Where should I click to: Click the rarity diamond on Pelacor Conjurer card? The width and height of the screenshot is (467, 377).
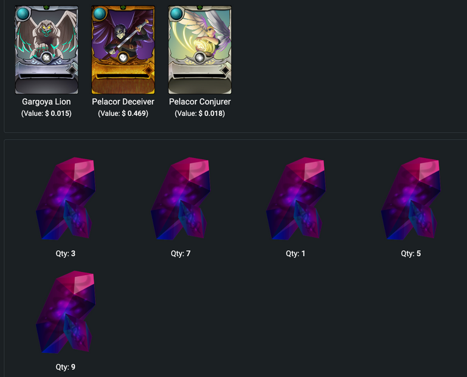(226, 70)
